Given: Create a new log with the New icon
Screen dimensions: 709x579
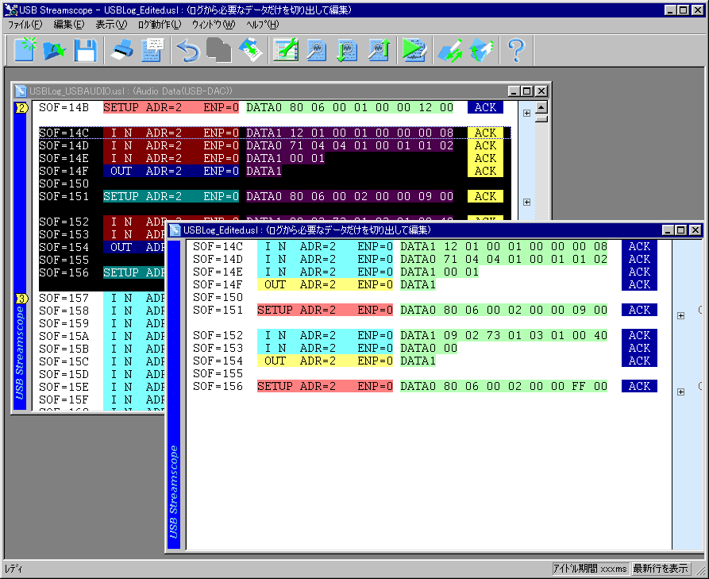Looking at the screenshot, I should point(25,50).
